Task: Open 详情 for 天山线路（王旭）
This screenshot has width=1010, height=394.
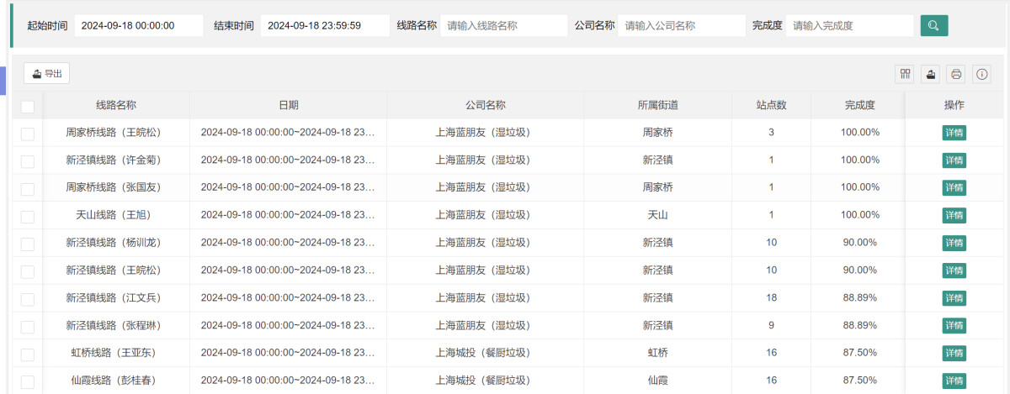Action: pos(954,215)
